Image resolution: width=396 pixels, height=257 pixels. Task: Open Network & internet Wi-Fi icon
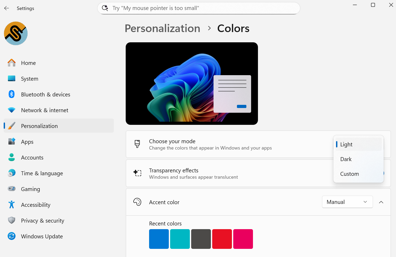(x=12, y=110)
